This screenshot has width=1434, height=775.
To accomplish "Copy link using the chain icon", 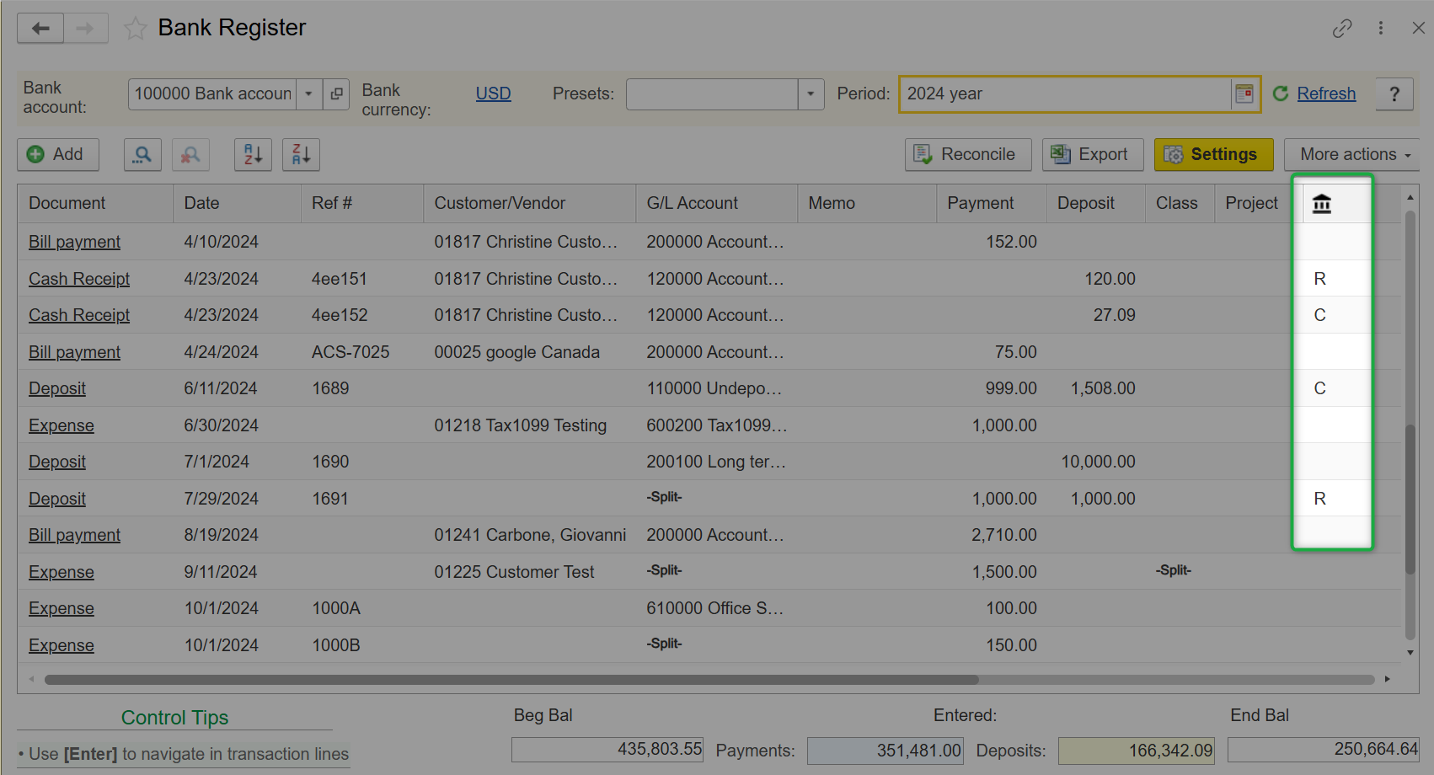I will point(1342,29).
